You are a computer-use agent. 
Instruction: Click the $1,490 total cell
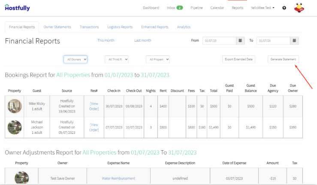point(214,127)
